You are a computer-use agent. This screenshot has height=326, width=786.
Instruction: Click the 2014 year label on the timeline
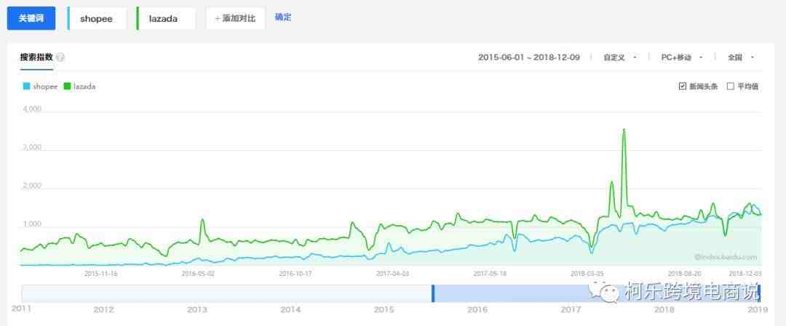click(x=290, y=310)
